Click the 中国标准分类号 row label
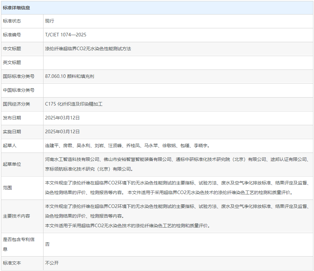This screenshot has width=314, height=271. [x=19, y=90]
